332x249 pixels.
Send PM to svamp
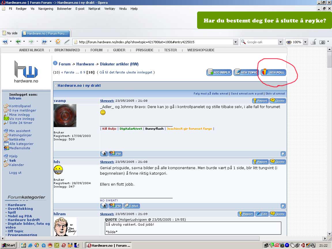tap(115, 154)
